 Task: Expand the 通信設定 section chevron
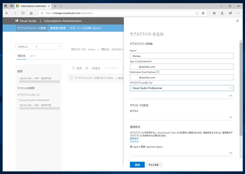click(x=231, y=153)
